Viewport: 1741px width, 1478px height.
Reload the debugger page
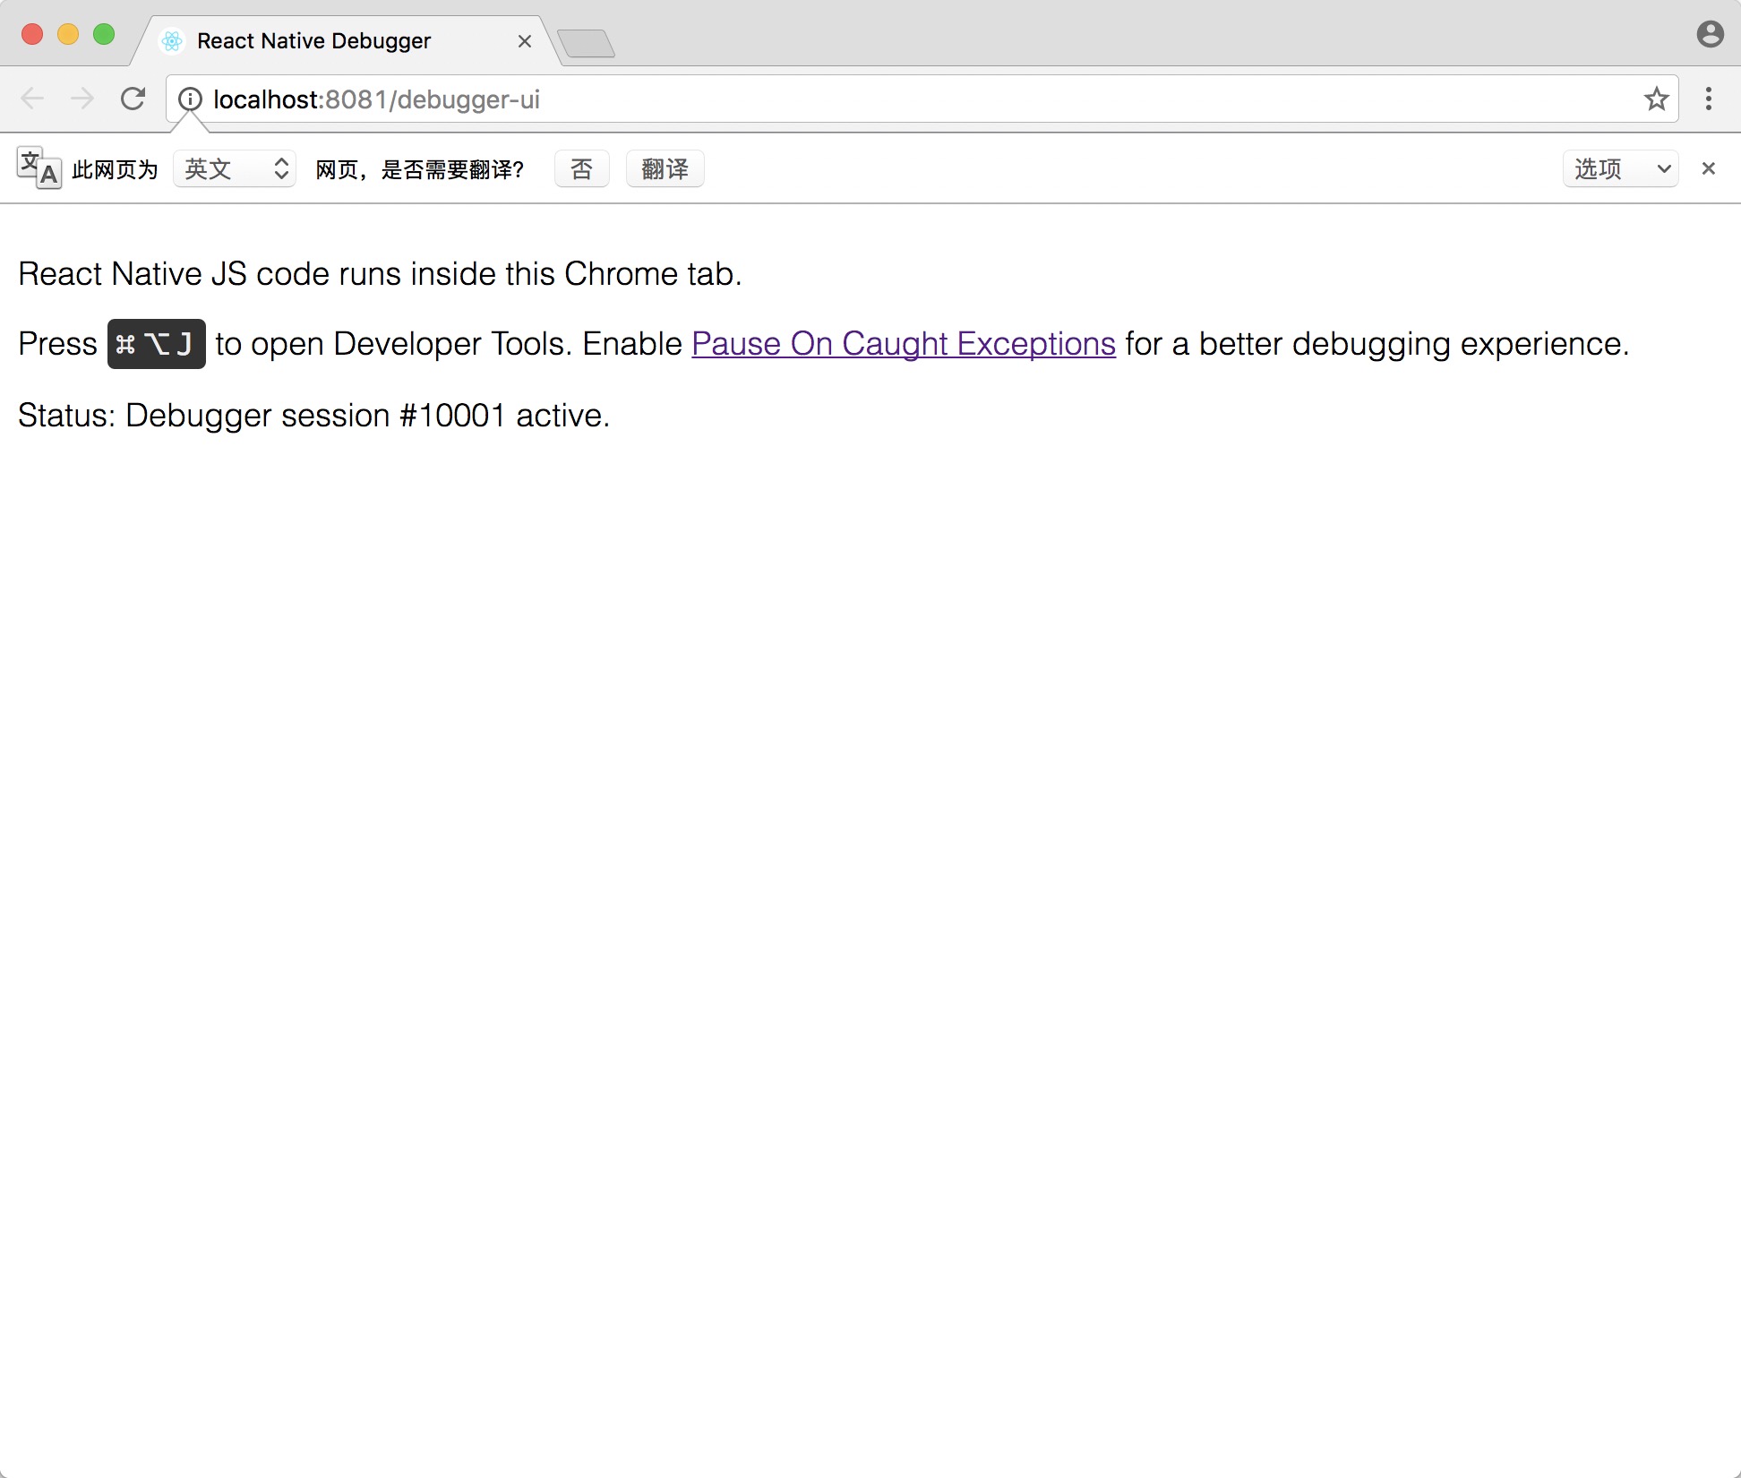pos(133,99)
